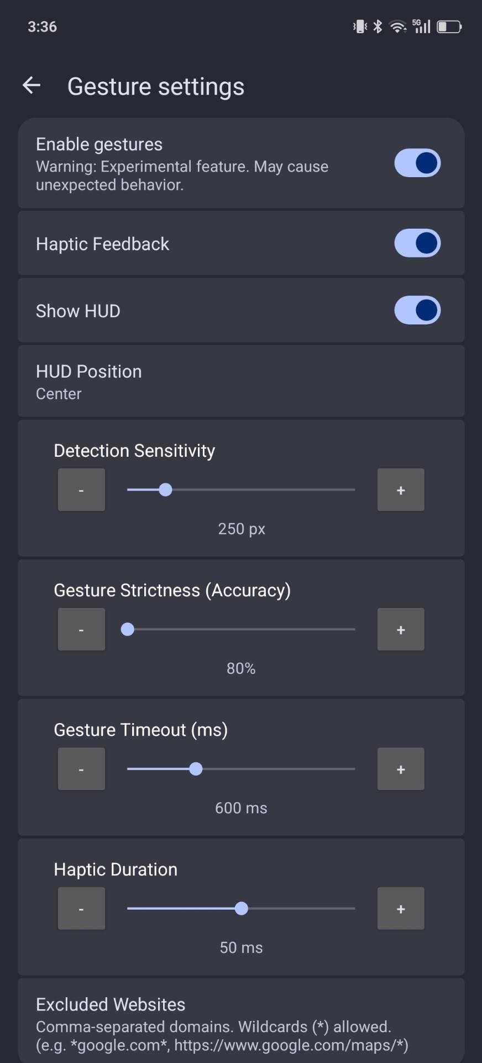Reduce Gesture Timeout with minus button
482x1063 pixels.
[x=81, y=769]
